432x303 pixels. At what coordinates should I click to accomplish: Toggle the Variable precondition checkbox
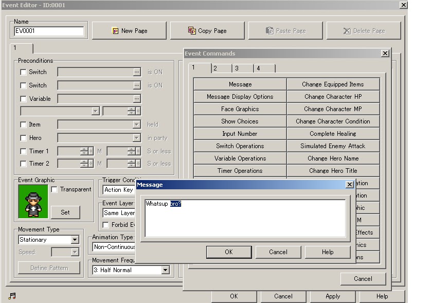point(24,99)
